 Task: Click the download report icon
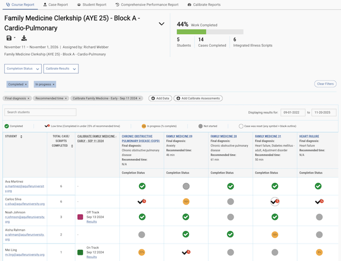24,38
